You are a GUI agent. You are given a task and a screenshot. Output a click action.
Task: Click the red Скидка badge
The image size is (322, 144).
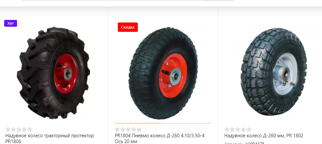tap(128, 27)
